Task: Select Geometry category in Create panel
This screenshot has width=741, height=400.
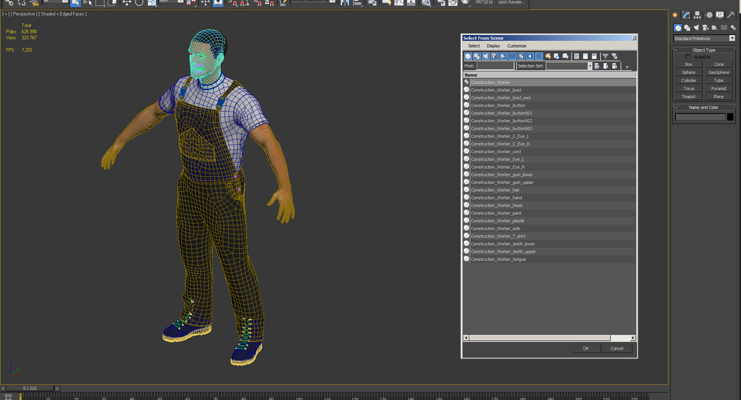Action: [678, 28]
